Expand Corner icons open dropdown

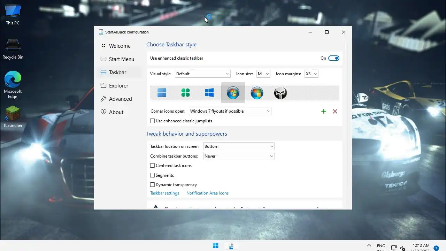coord(230,111)
